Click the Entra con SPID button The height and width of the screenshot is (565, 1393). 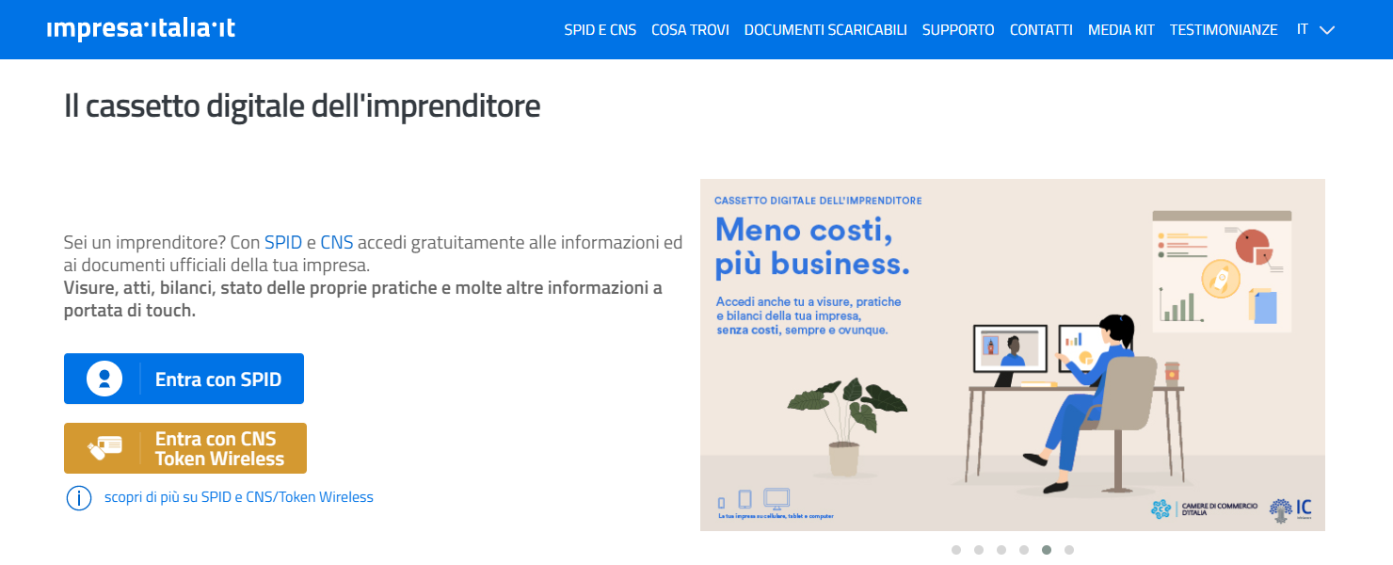click(184, 379)
